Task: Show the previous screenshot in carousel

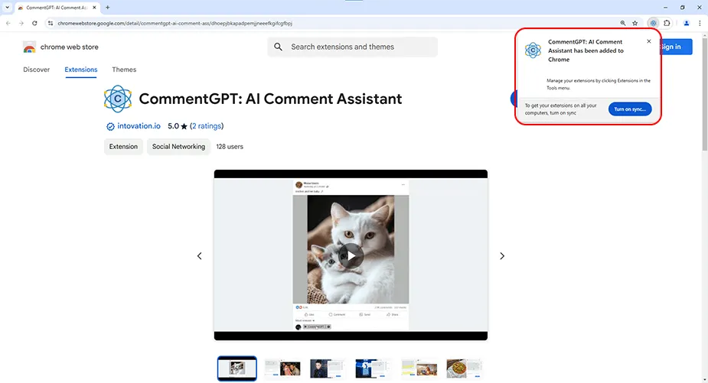Action: pyautogui.click(x=199, y=256)
